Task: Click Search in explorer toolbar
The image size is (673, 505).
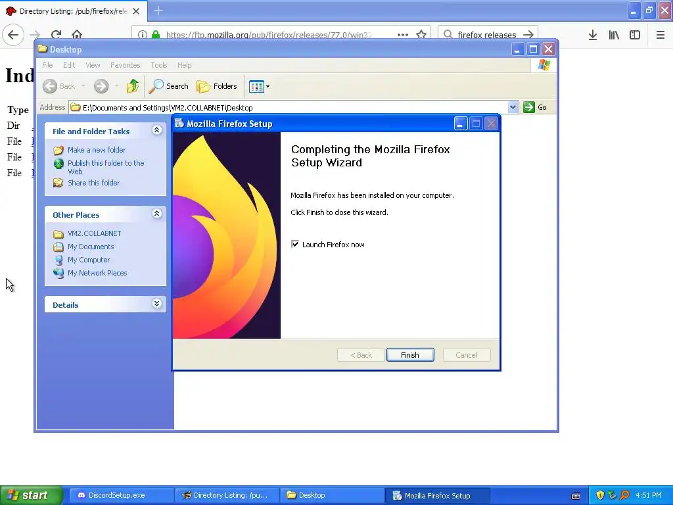Action: click(x=169, y=86)
